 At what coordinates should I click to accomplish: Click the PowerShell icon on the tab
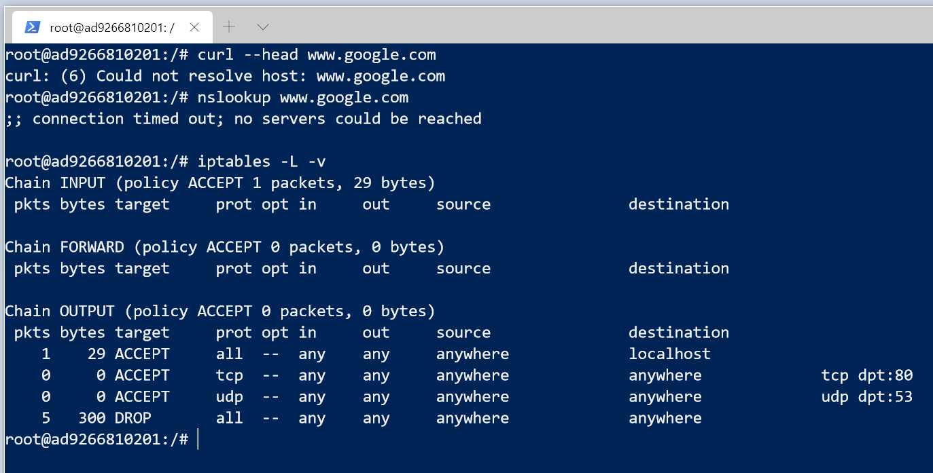(32, 27)
